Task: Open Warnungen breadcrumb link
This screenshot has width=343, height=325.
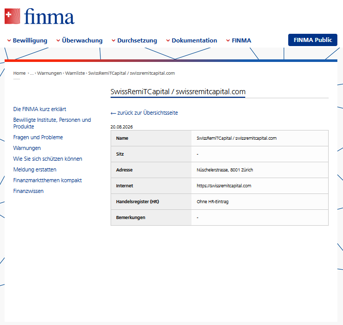Action: pyautogui.click(x=50, y=73)
